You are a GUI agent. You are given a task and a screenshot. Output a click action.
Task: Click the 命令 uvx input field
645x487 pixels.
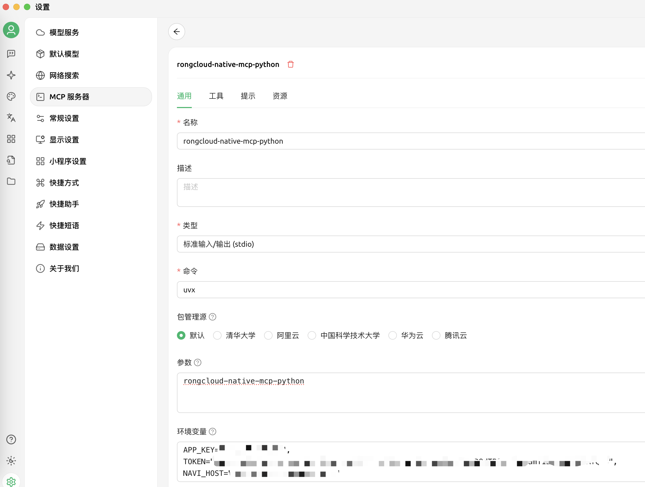point(408,290)
